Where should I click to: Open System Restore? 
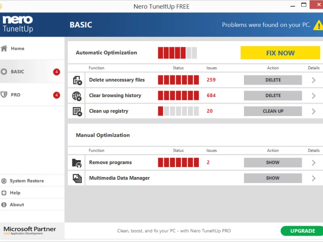(x=32, y=181)
